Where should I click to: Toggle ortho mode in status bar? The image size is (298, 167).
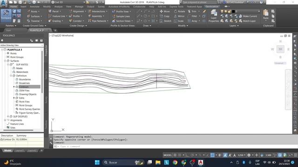click(x=188, y=155)
